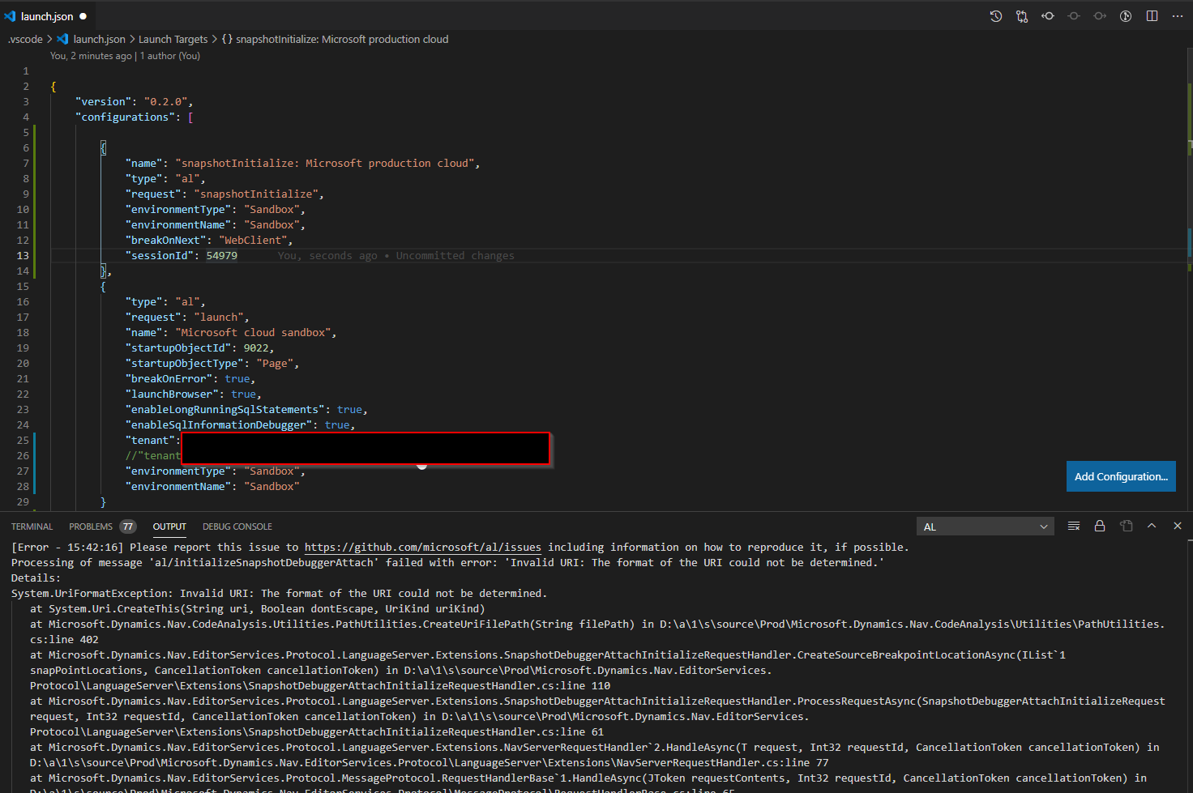Click the VS Code logo on launch.json tab
Image resolution: width=1193 pixels, height=793 pixels.
[10, 15]
